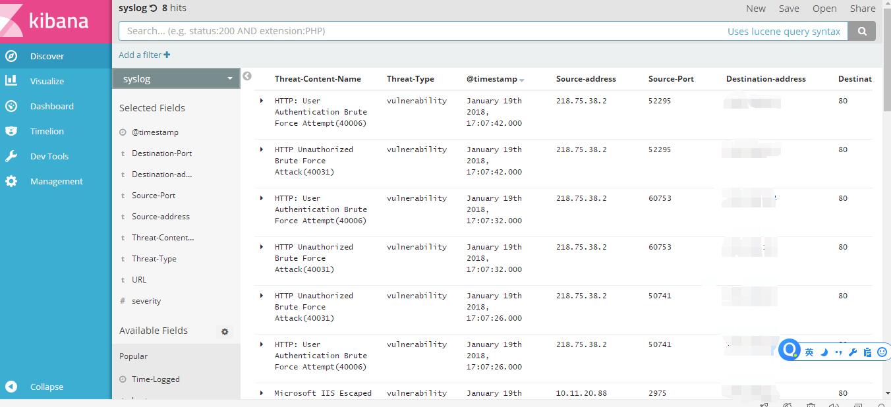Click the Dashboard gauge icon
Screen dimensions: 891x407
coord(11,106)
